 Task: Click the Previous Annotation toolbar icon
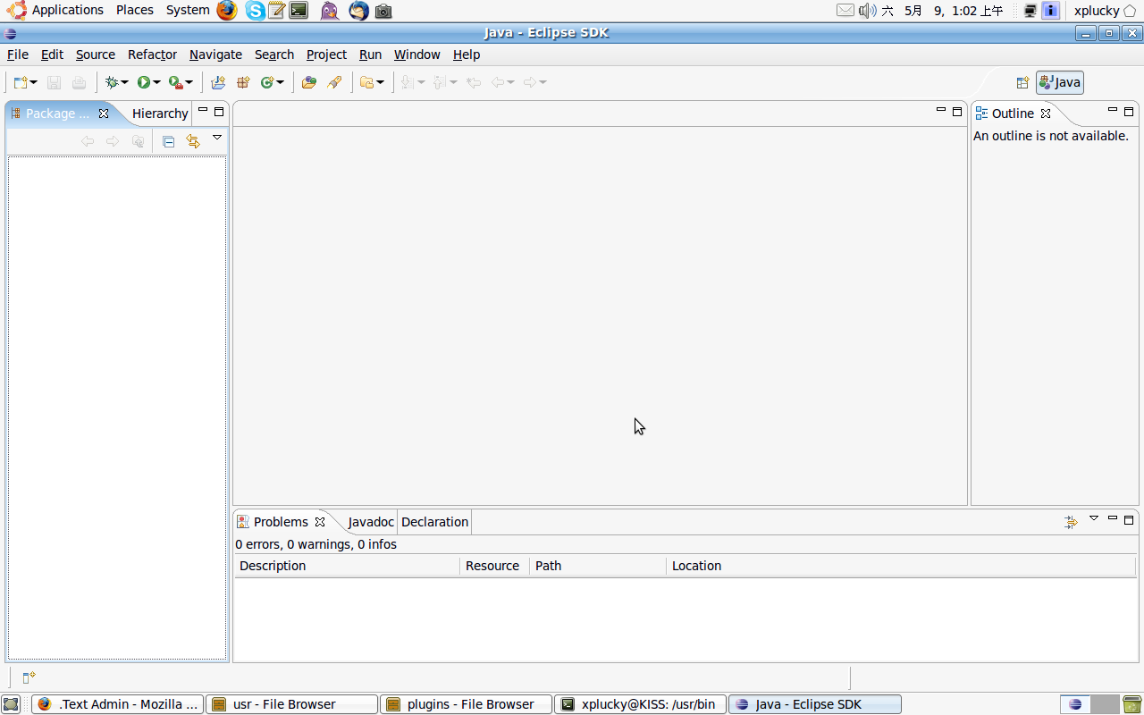(439, 82)
